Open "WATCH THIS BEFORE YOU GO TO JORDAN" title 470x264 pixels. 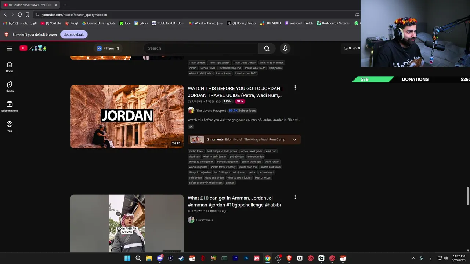tap(235, 92)
